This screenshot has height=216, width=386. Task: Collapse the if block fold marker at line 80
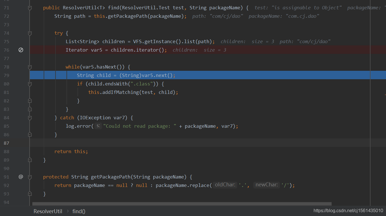point(30,84)
